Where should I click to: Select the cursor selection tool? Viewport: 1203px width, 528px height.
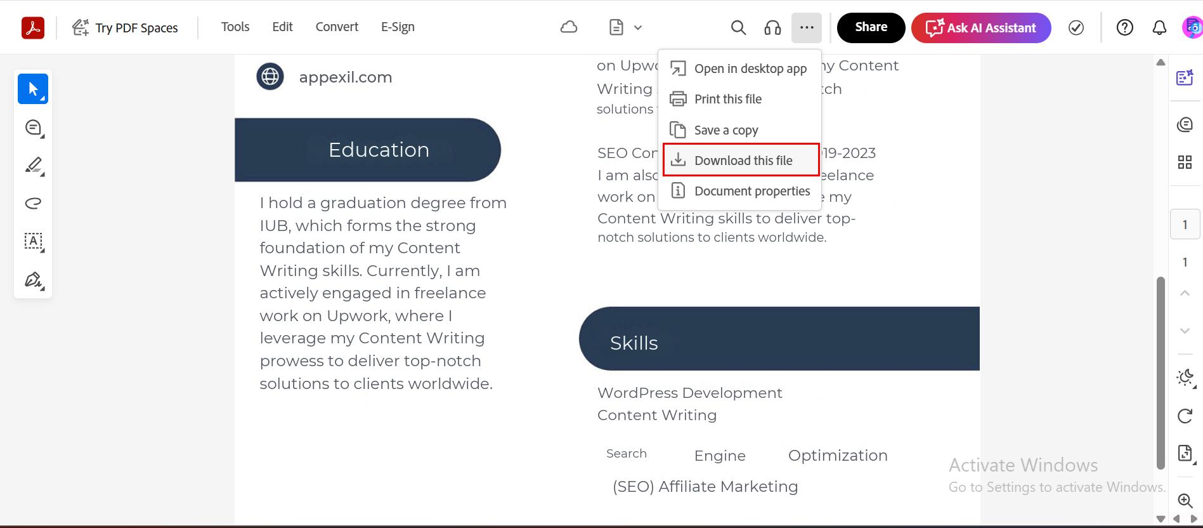click(x=33, y=89)
